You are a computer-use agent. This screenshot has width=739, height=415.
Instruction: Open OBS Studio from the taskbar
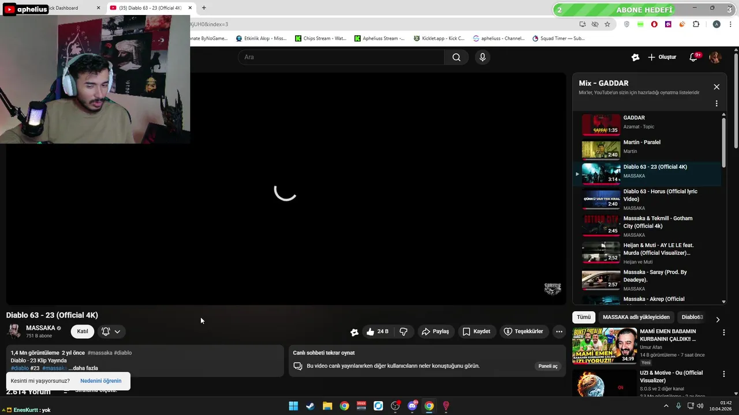click(395, 406)
